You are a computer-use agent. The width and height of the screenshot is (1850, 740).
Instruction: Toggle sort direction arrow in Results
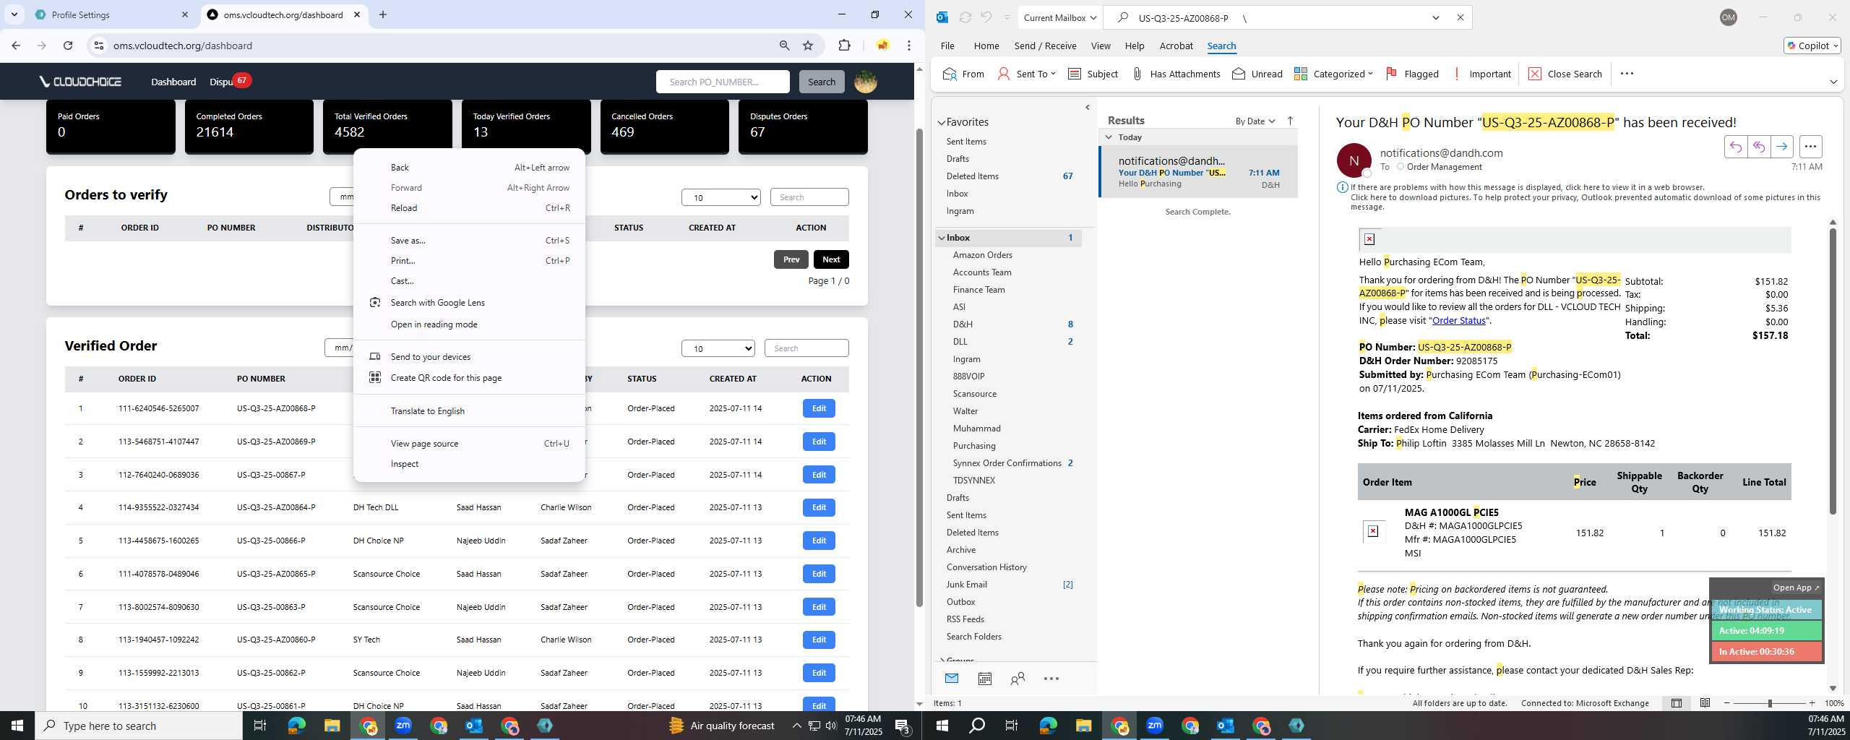click(1290, 121)
